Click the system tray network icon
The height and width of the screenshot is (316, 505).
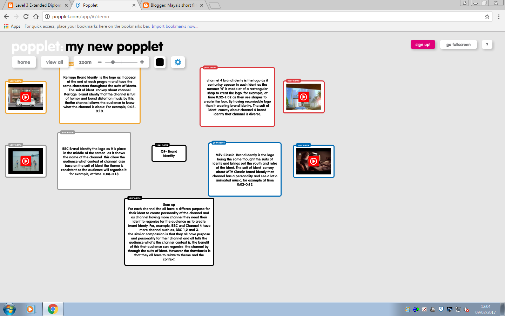point(458,309)
